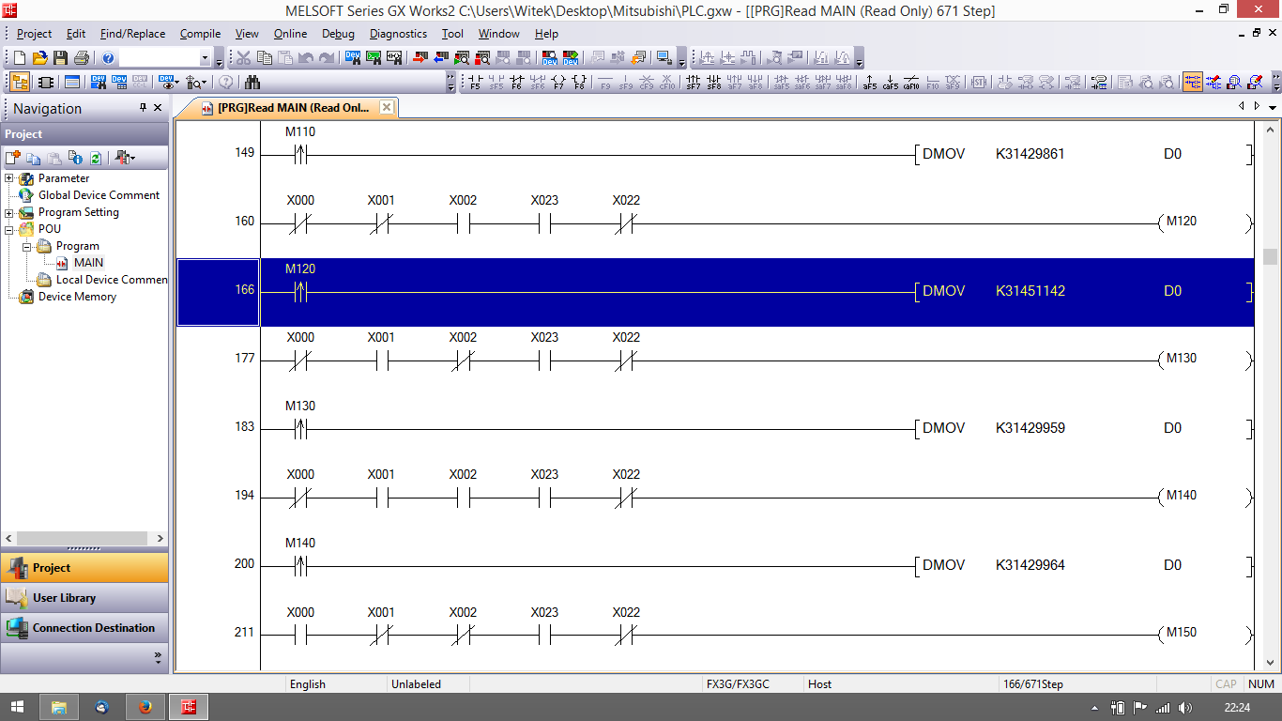The image size is (1282, 721).
Task: Switch to Connection Destination view
Action: pyautogui.click(x=84, y=627)
